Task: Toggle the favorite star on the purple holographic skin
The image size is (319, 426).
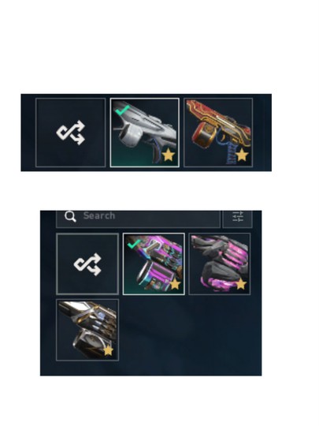Action: (x=175, y=284)
